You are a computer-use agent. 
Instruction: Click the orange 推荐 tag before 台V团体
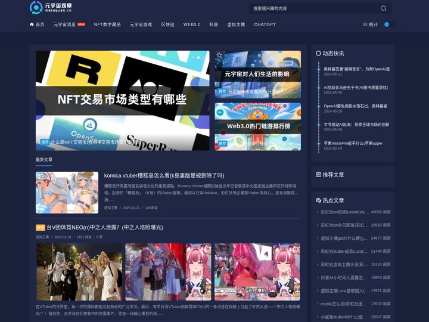[x=41, y=228]
